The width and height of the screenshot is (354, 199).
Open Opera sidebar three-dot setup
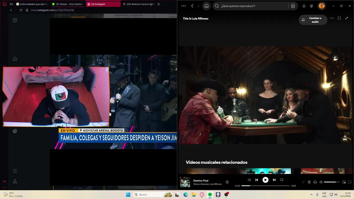tap(4, 187)
